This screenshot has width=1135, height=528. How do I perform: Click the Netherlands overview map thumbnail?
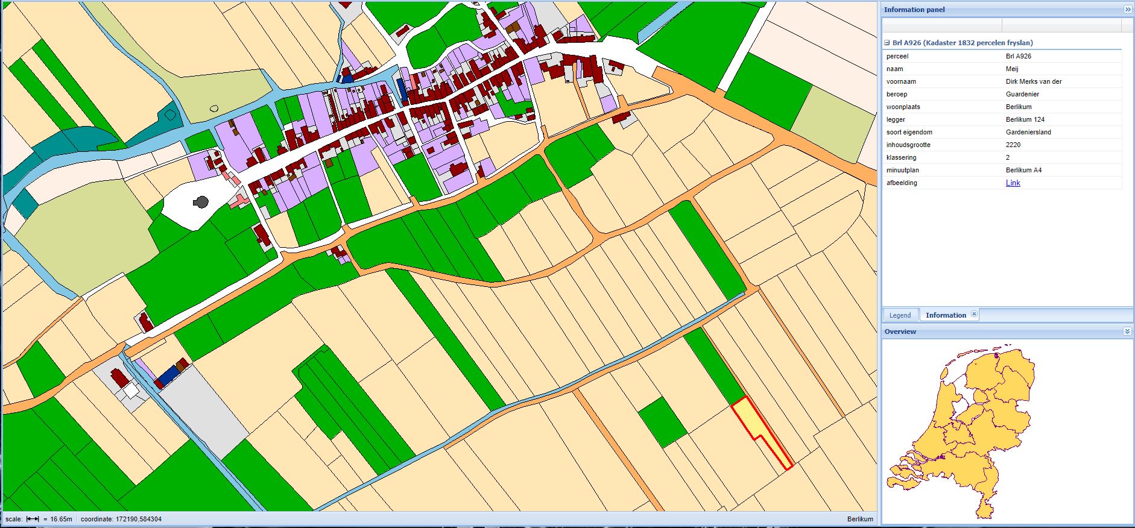tap(962, 431)
